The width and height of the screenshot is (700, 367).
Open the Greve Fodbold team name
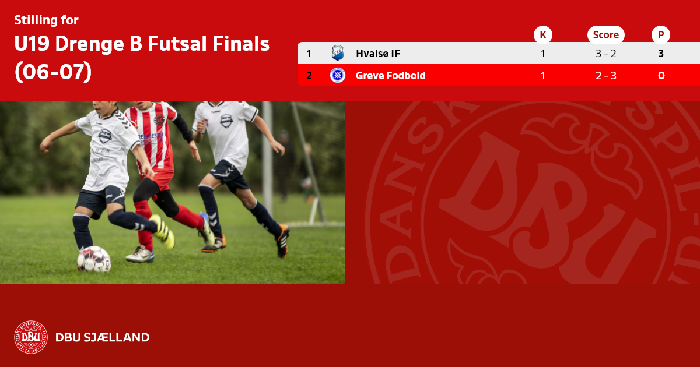tap(391, 76)
